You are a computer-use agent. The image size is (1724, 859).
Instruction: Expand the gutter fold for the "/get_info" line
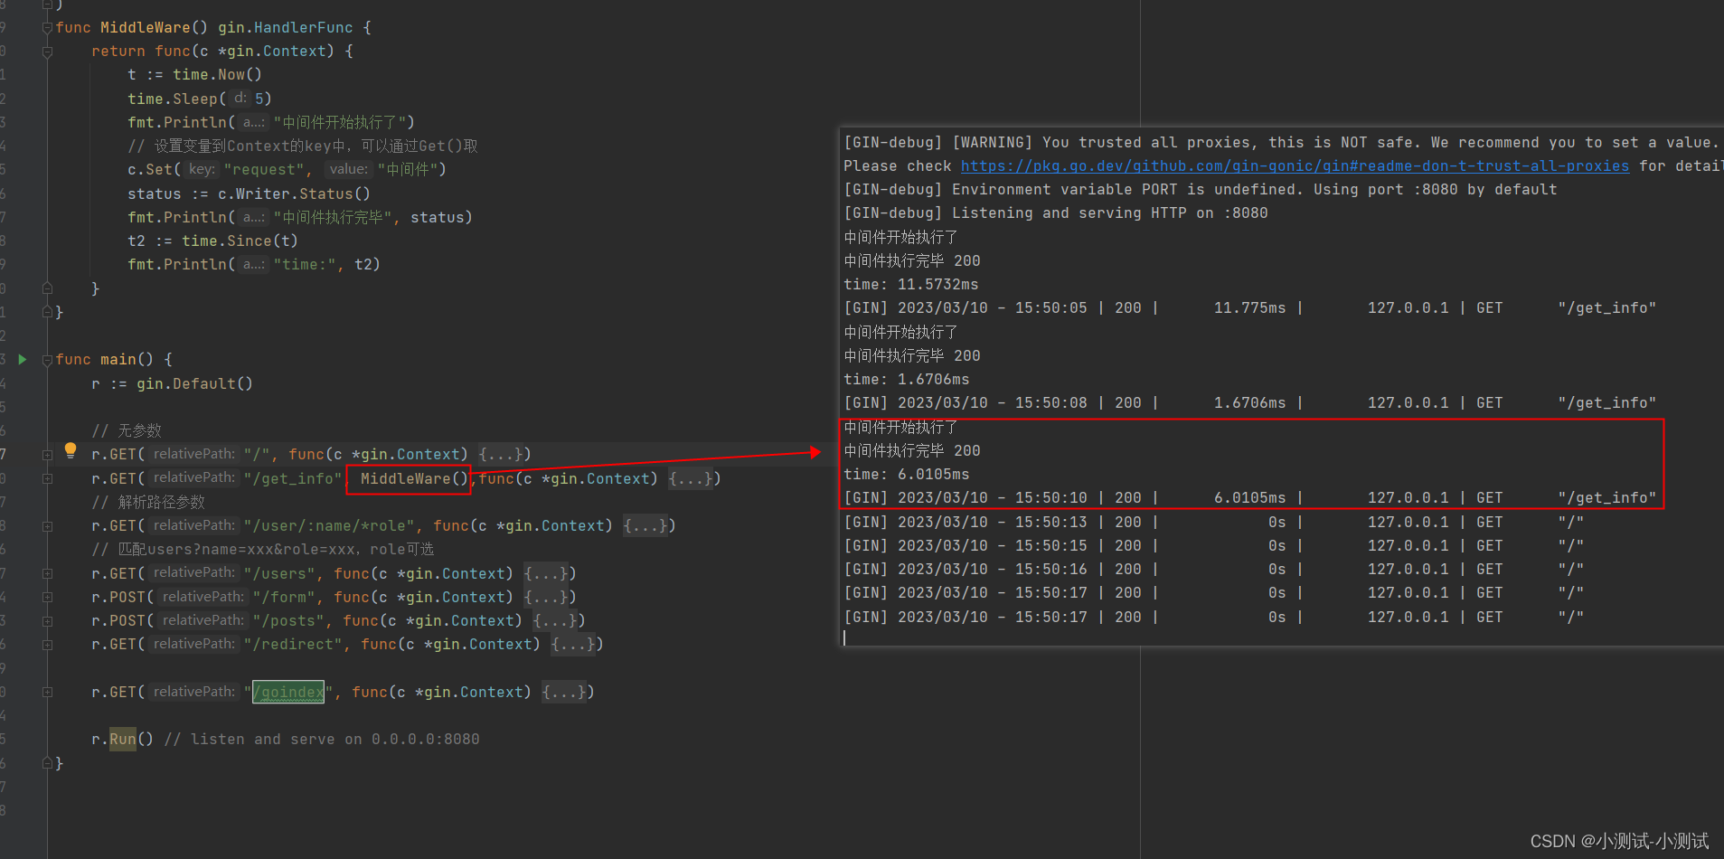(x=47, y=479)
